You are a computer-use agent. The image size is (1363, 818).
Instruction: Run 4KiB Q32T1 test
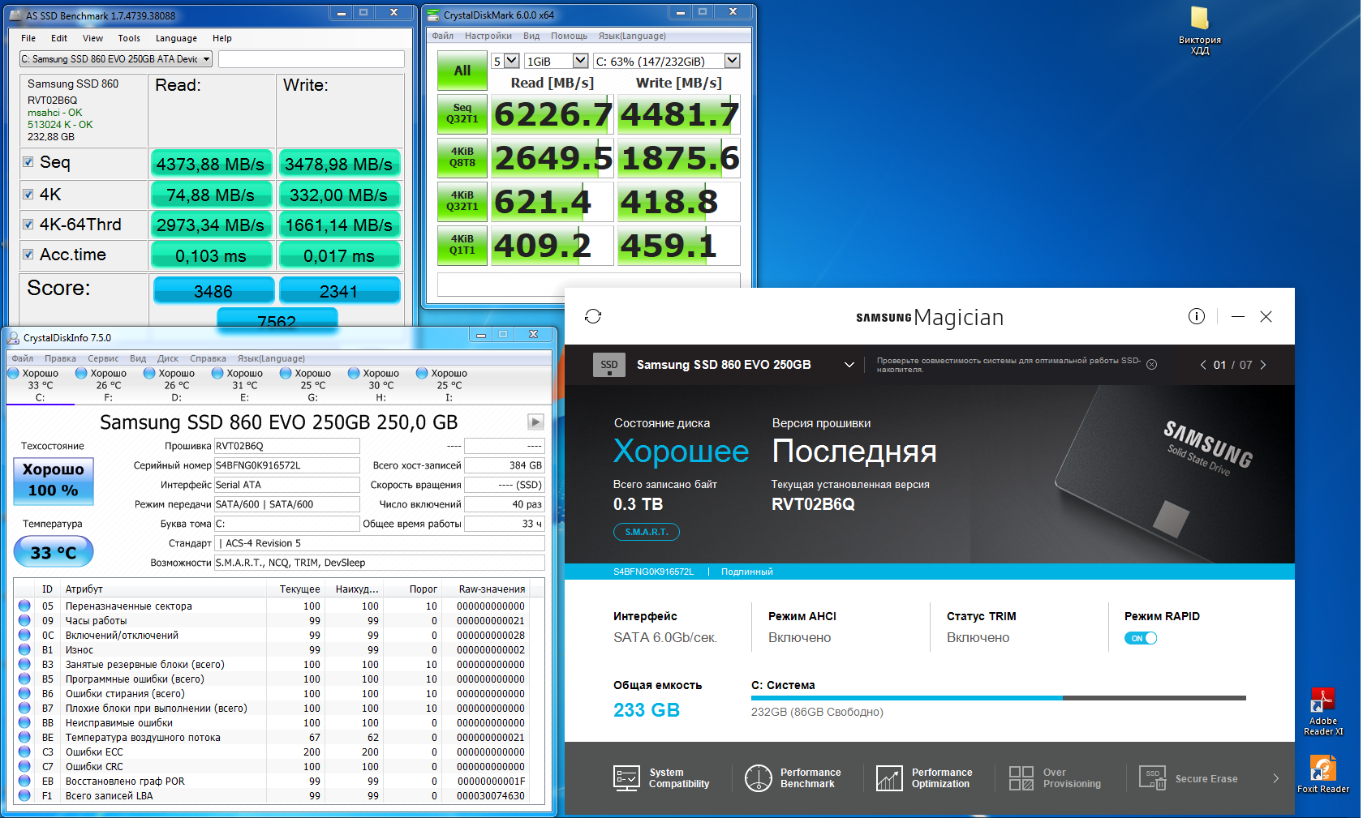(462, 201)
